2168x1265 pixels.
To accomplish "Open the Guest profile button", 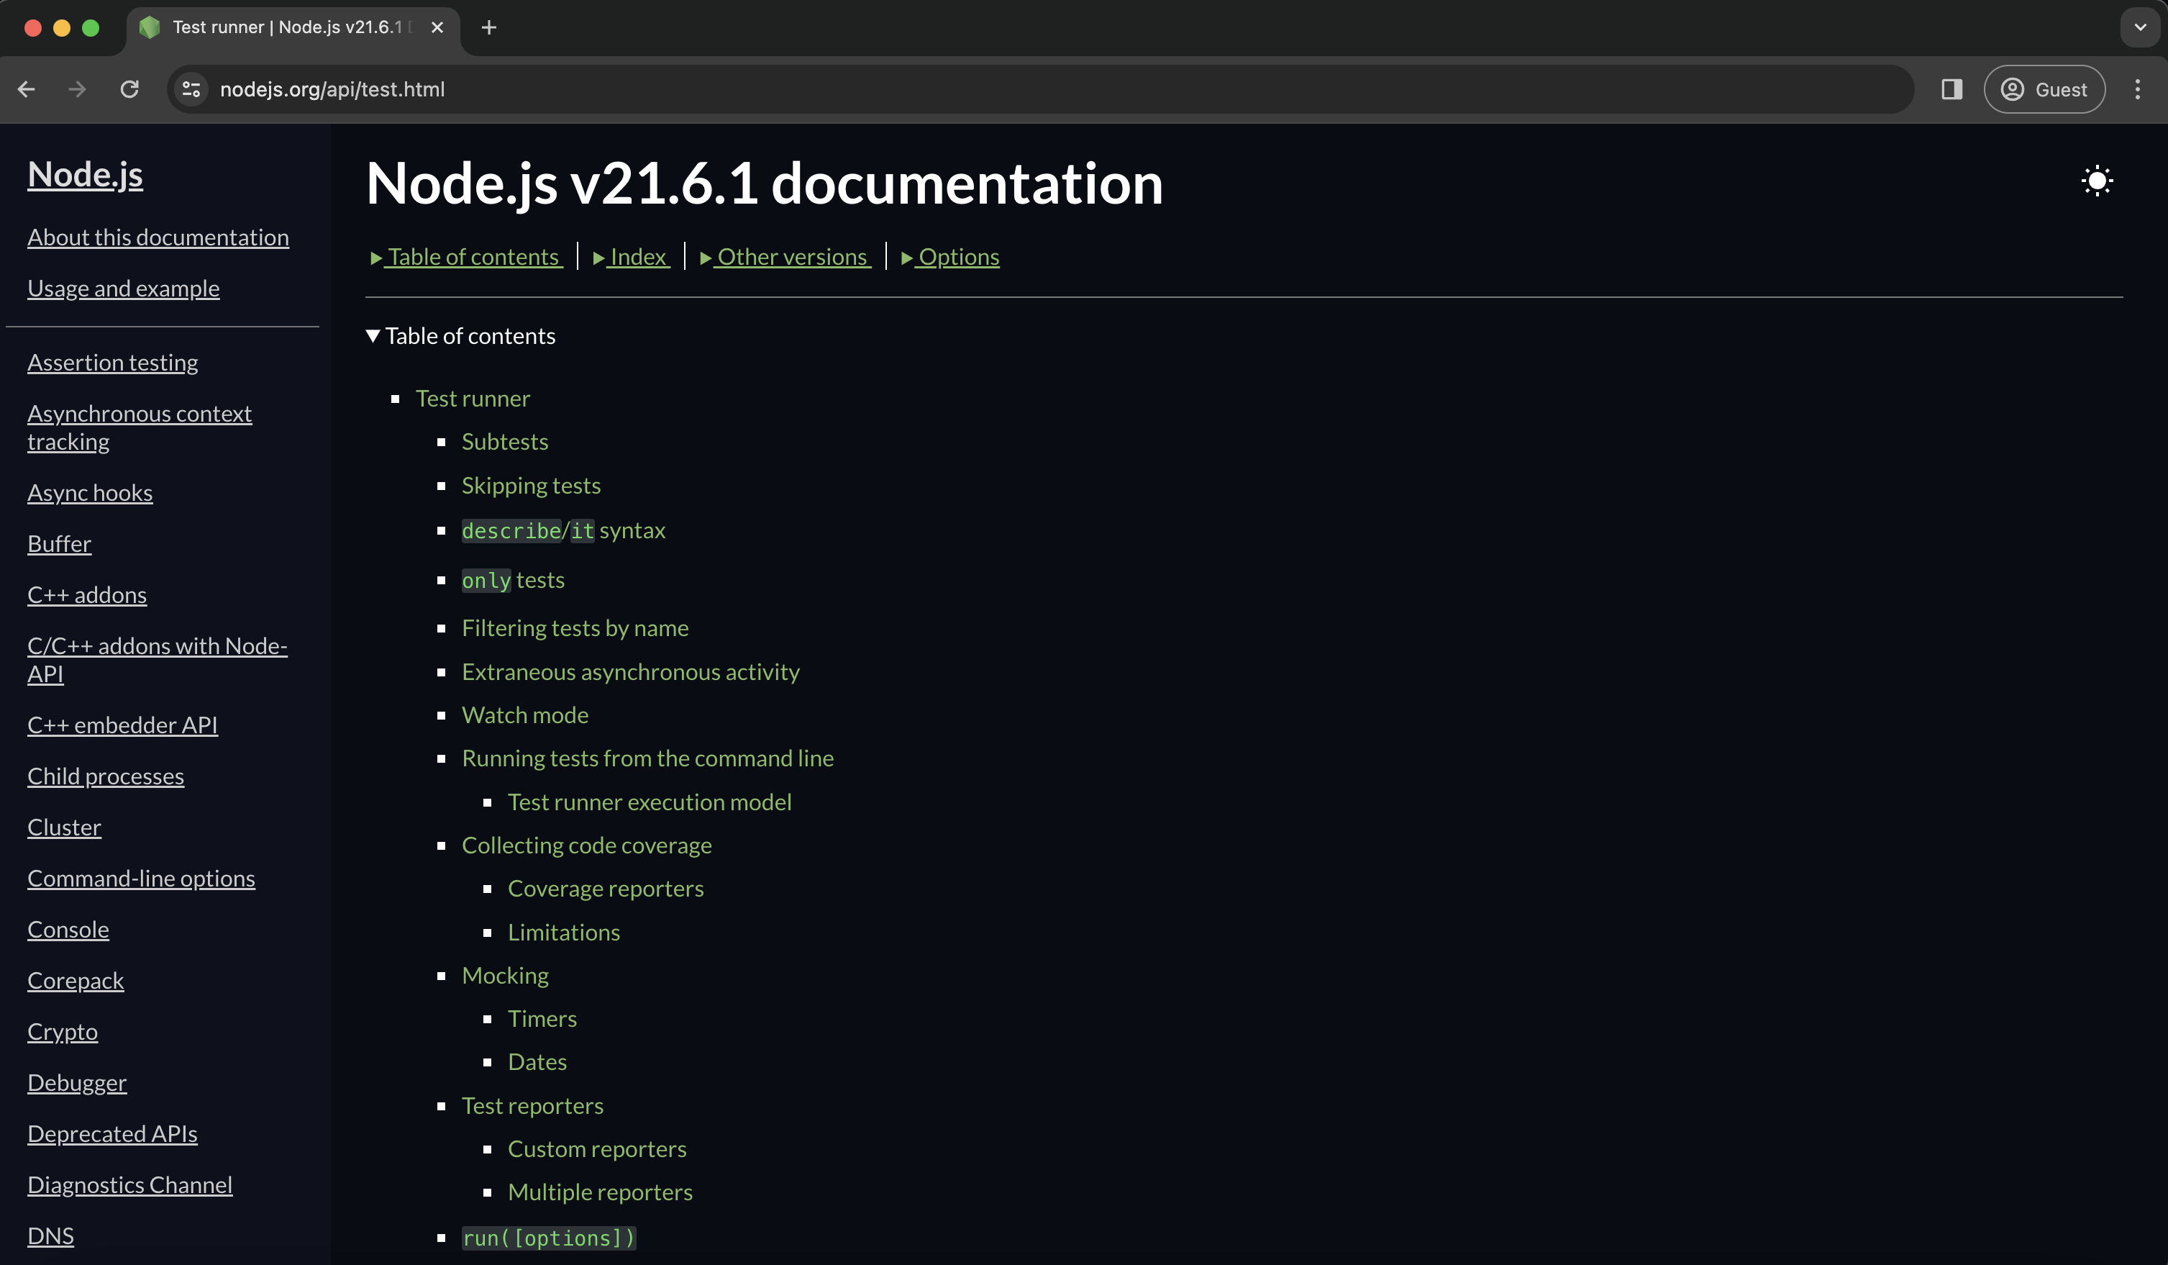I will (2044, 89).
